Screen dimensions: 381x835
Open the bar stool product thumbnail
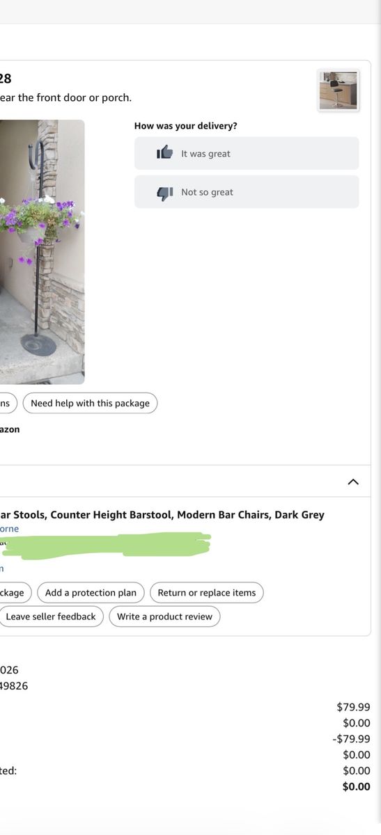pos(339,90)
